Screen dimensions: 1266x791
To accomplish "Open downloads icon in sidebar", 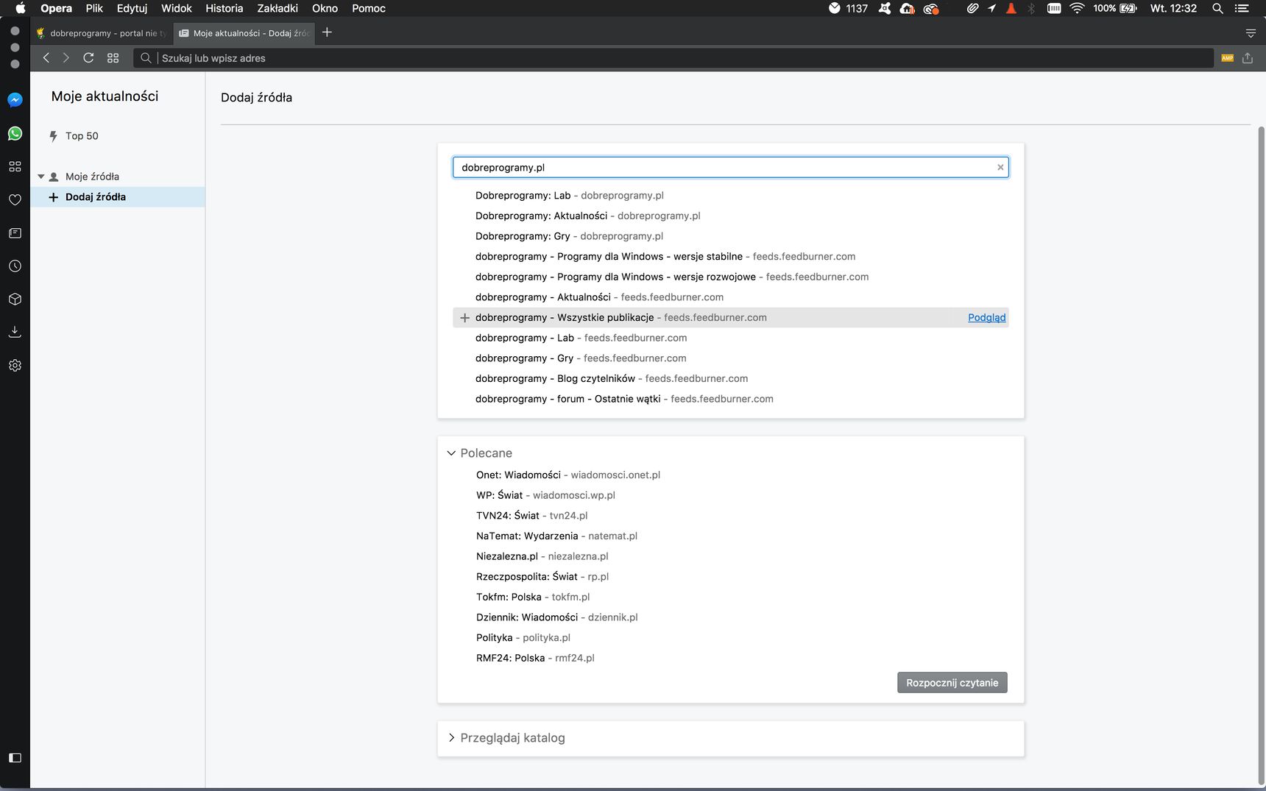I will [15, 332].
